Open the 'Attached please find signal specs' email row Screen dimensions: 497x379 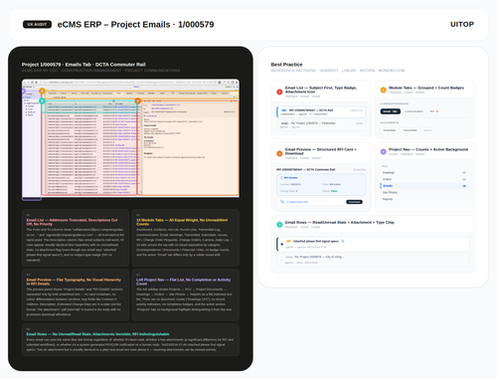tap(373, 244)
